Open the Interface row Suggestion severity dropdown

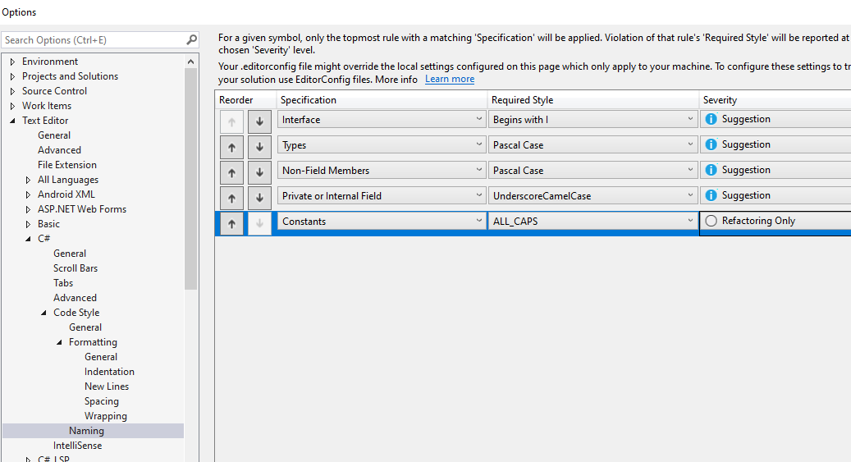[776, 119]
